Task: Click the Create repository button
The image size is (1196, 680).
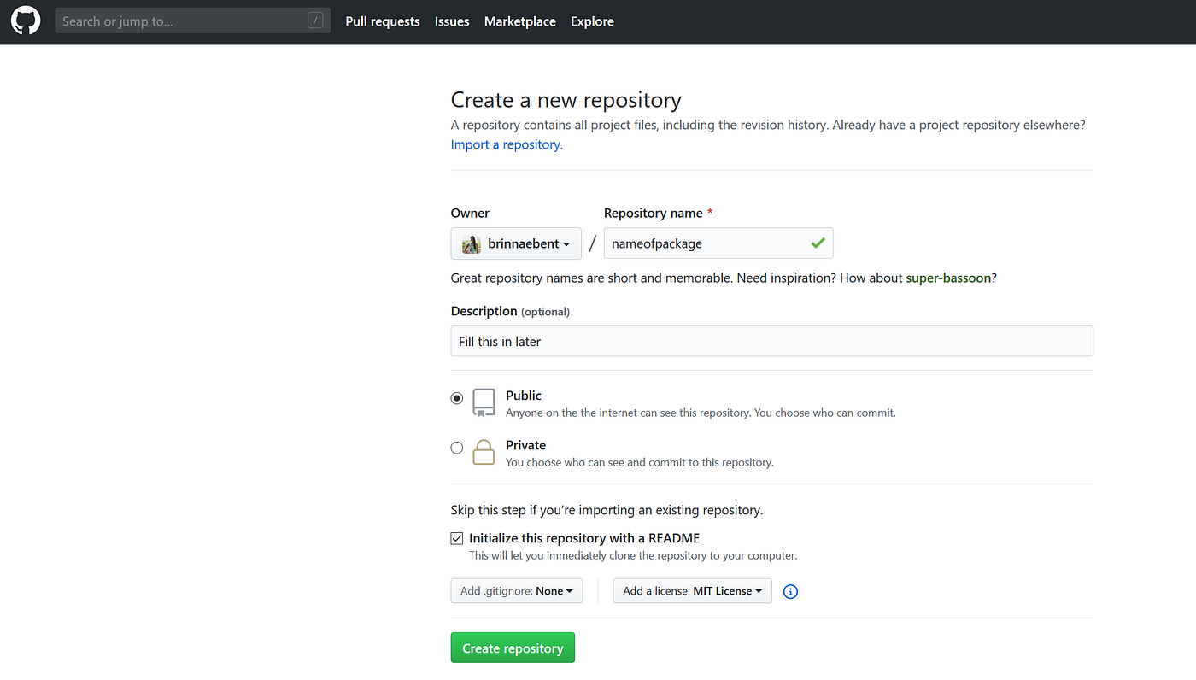Action: pyautogui.click(x=513, y=648)
